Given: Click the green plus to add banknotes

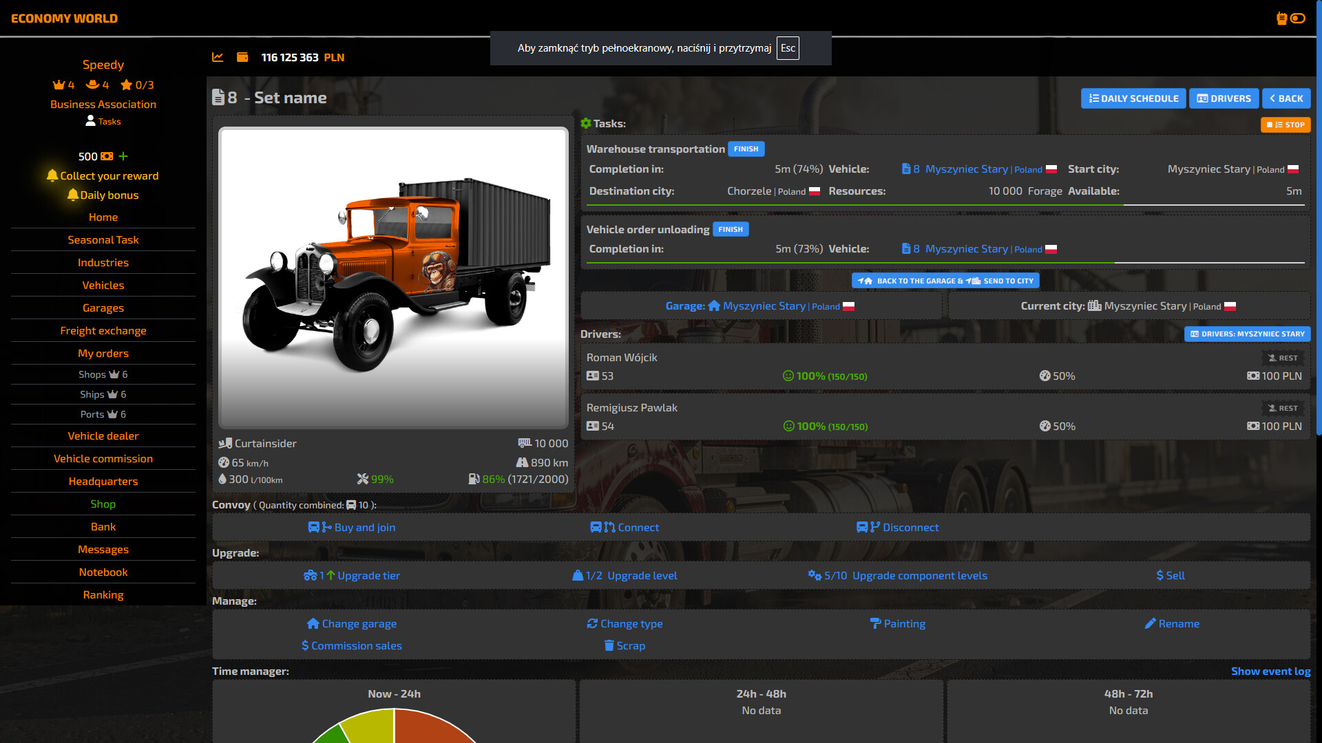Looking at the screenshot, I should [x=123, y=156].
